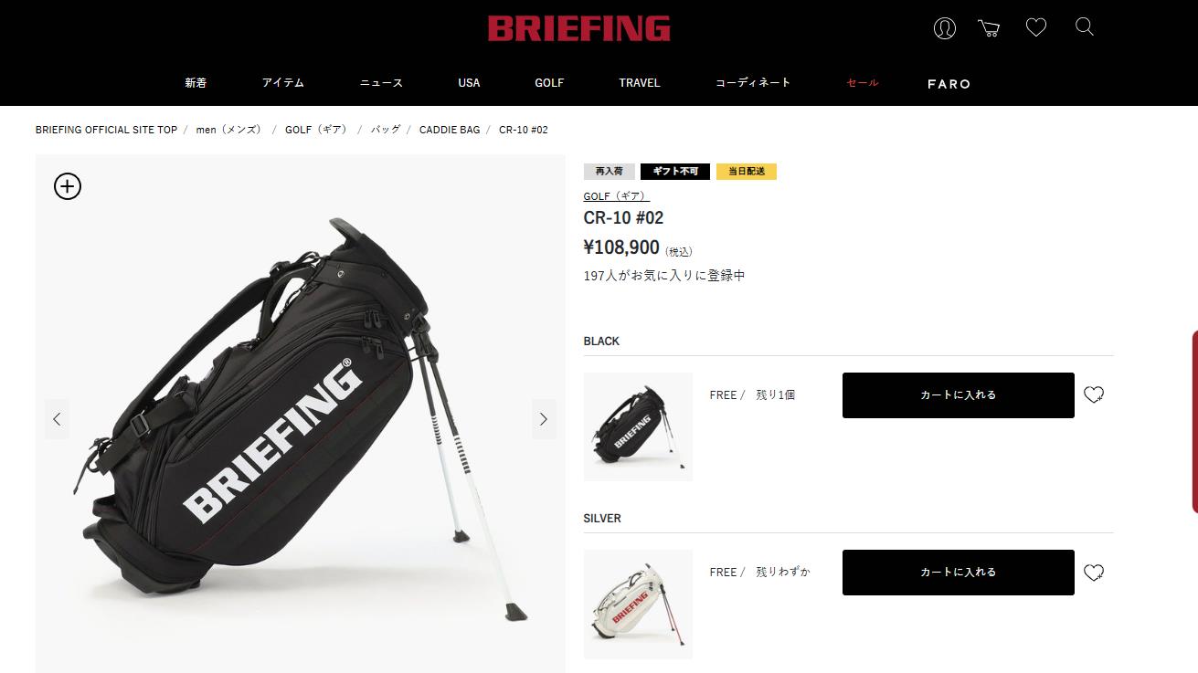Screen dimensions: 1198x673
Task: Open the wishlist heart icon in header
Action: [x=1035, y=28]
